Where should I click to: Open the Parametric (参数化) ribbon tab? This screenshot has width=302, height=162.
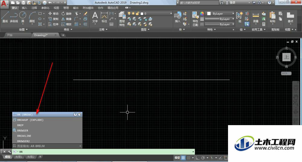point(45,8)
